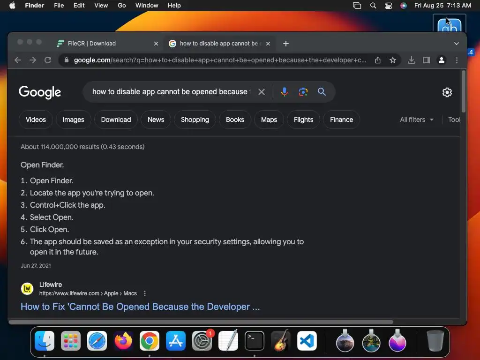Open All filters dropdown
Screen dimensions: 480x360
[417, 120]
